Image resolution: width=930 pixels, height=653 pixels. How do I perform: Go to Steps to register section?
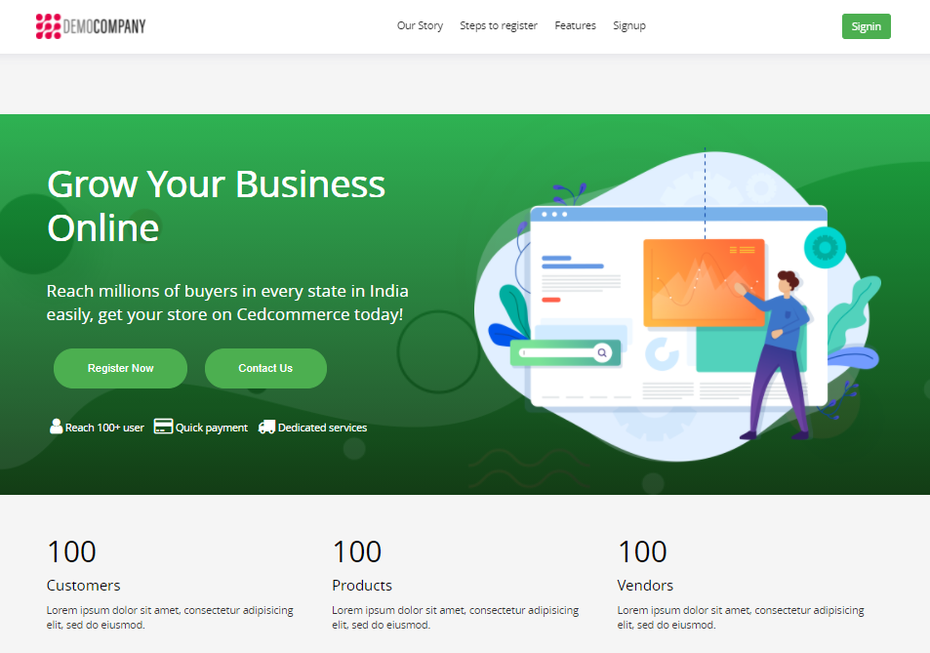(x=499, y=25)
